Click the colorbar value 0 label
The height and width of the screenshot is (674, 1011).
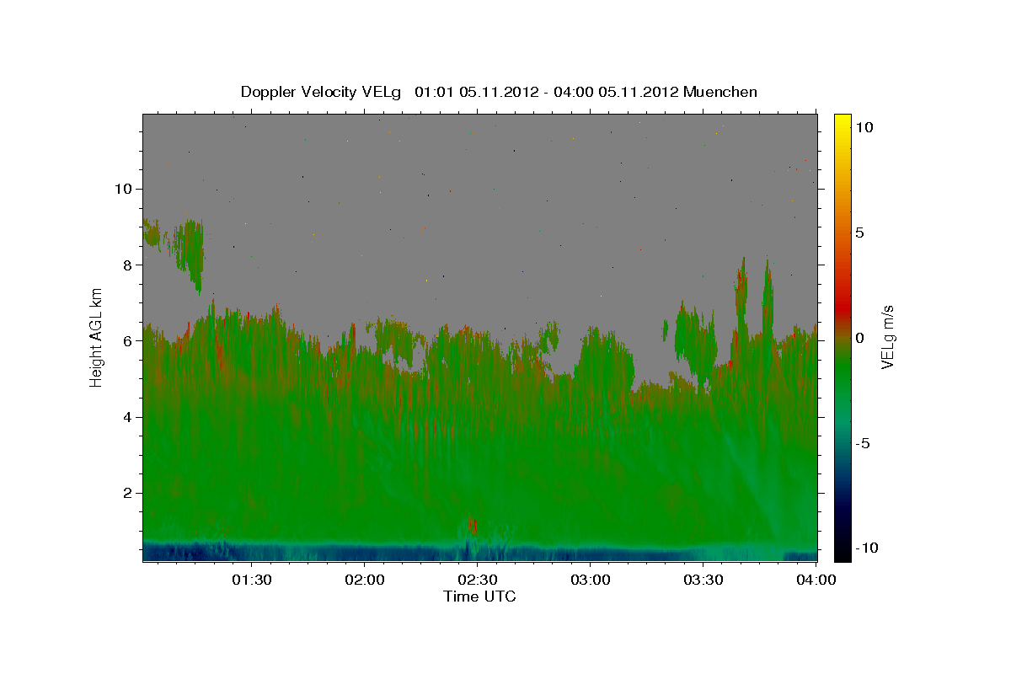pyautogui.click(x=859, y=338)
